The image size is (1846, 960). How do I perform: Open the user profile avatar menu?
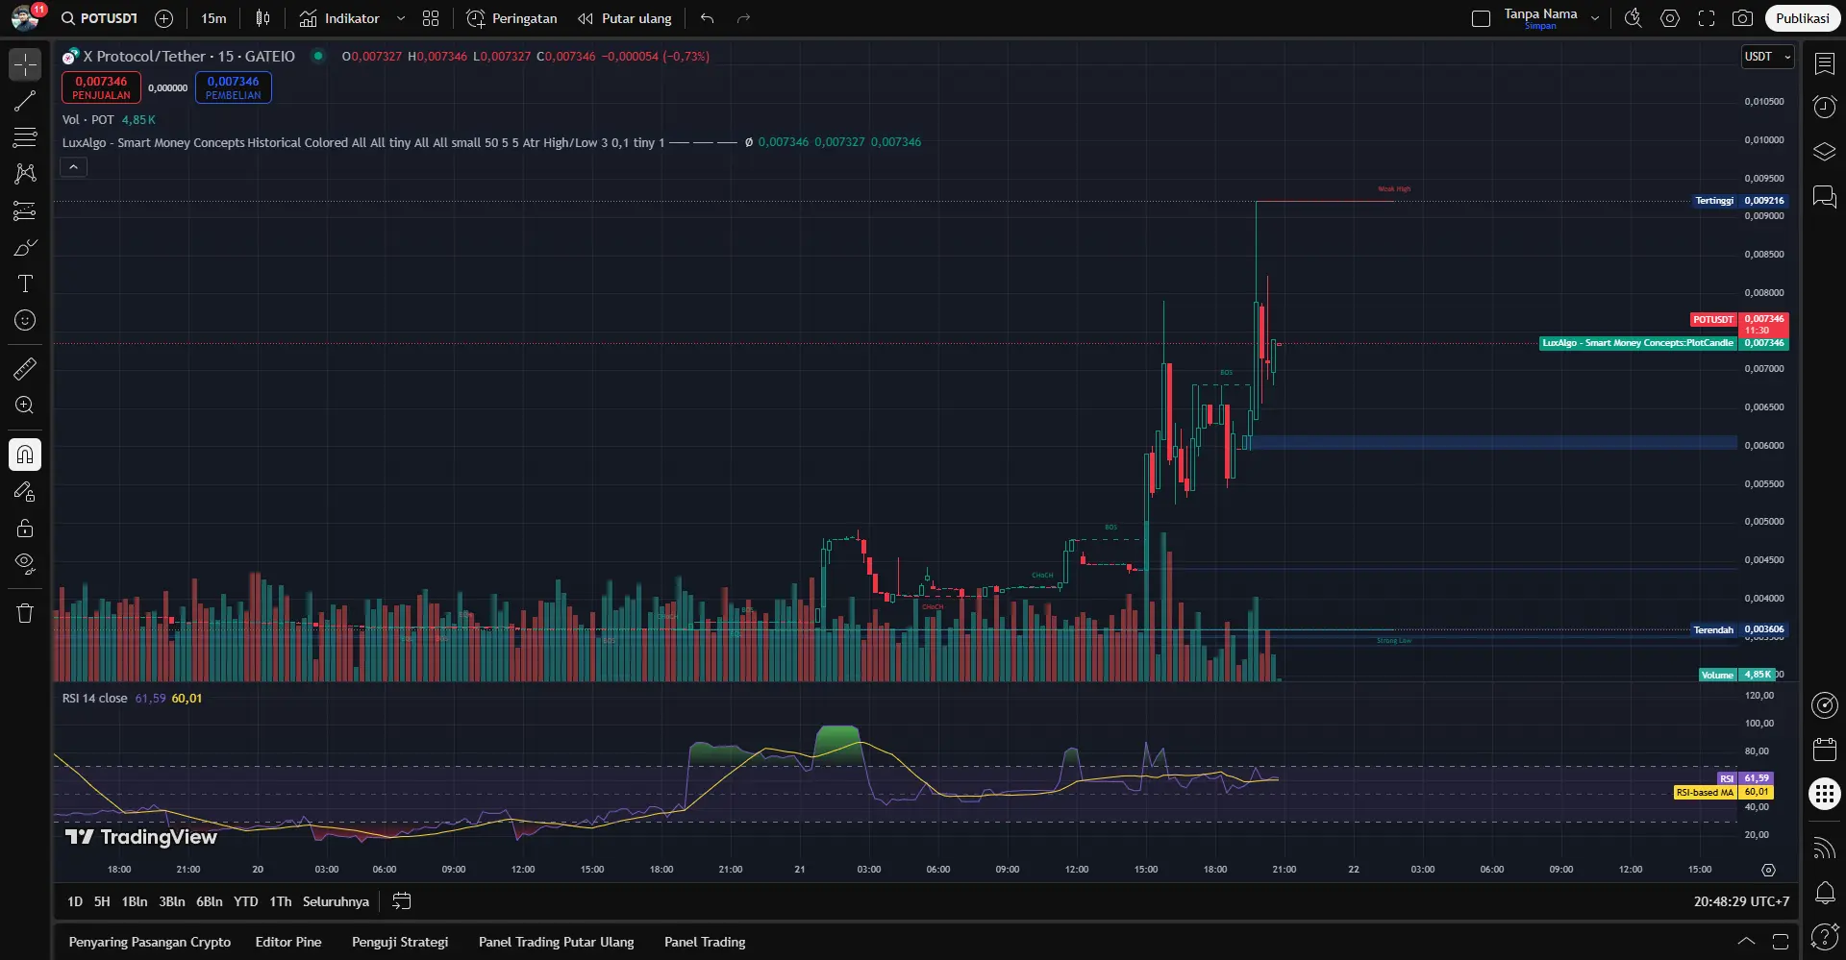26,18
